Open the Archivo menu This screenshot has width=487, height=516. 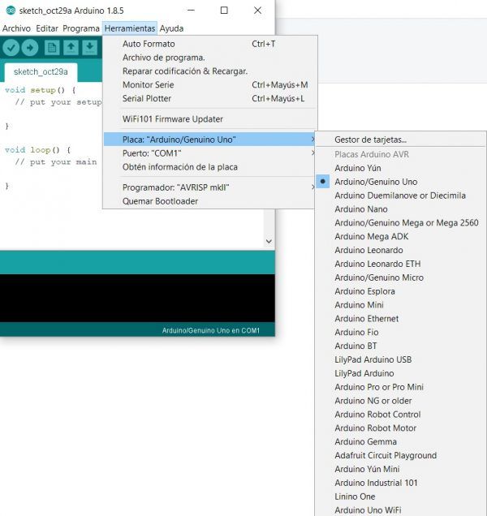(x=16, y=28)
